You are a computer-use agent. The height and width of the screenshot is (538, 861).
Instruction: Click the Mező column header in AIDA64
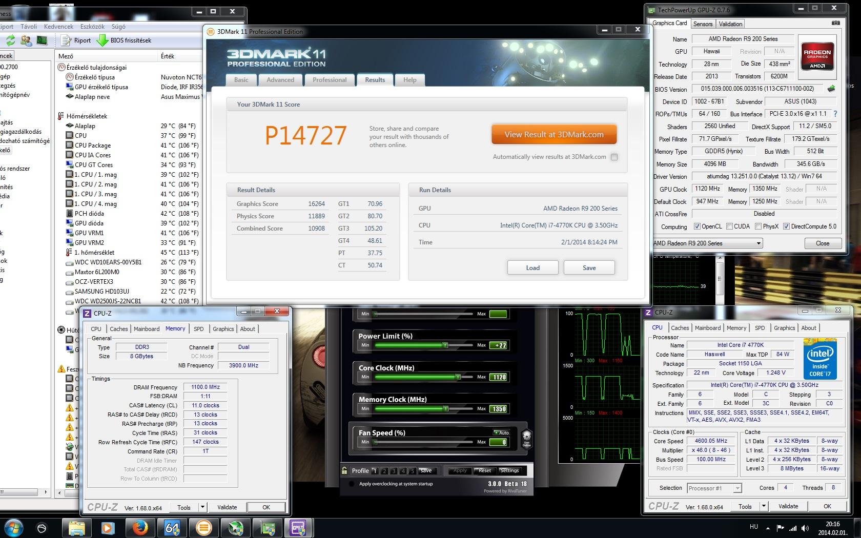click(107, 56)
